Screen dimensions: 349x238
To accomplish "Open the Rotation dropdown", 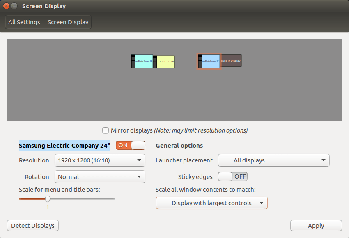I will point(100,176).
